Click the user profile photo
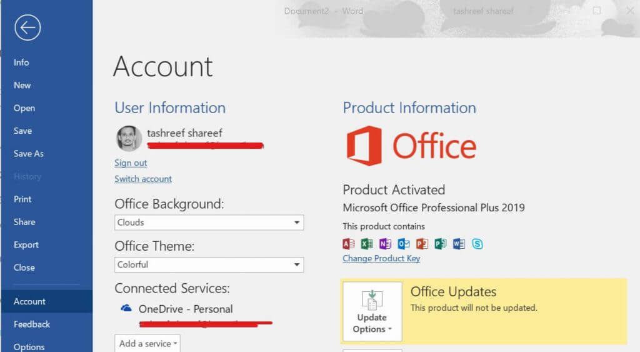The image size is (640, 352). tap(129, 138)
